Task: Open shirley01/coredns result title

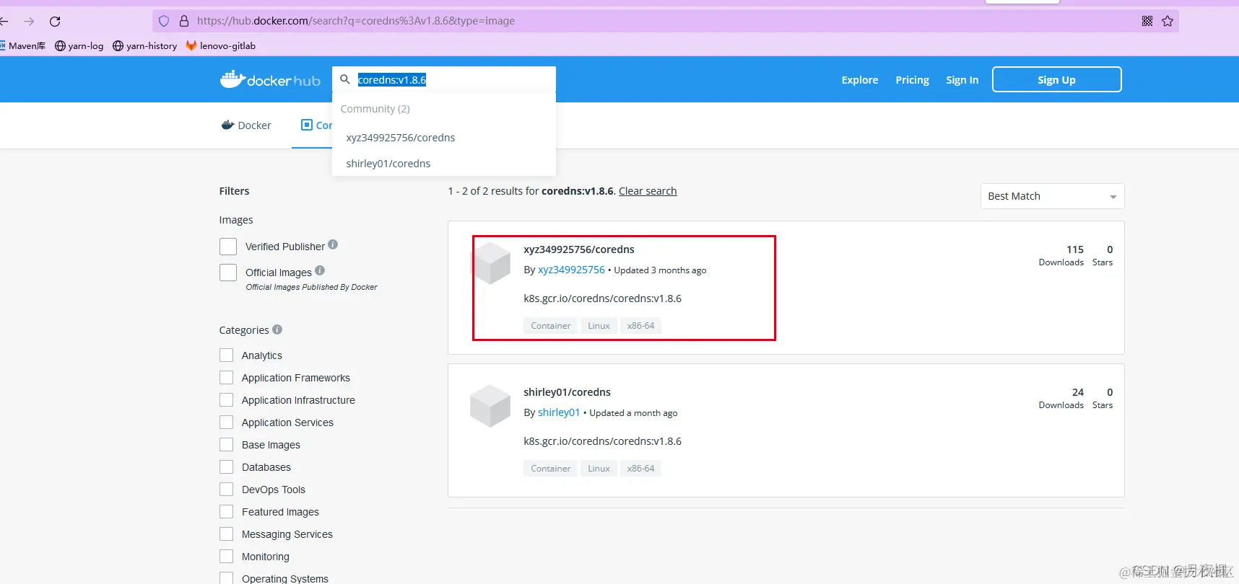Action: 567,392
